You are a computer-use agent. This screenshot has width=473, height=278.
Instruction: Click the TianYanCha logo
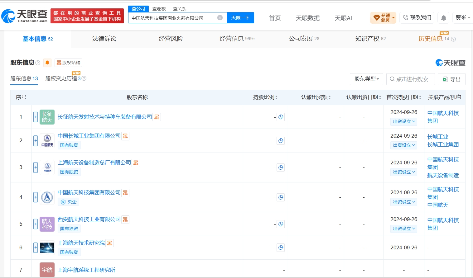24,16
